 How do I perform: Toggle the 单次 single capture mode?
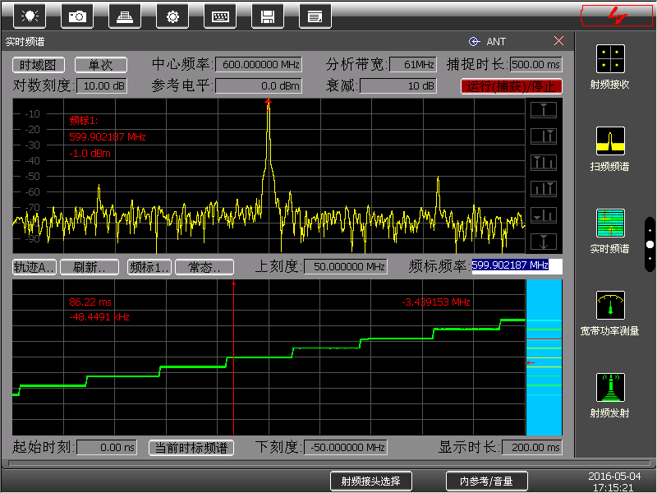pos(100,65)
